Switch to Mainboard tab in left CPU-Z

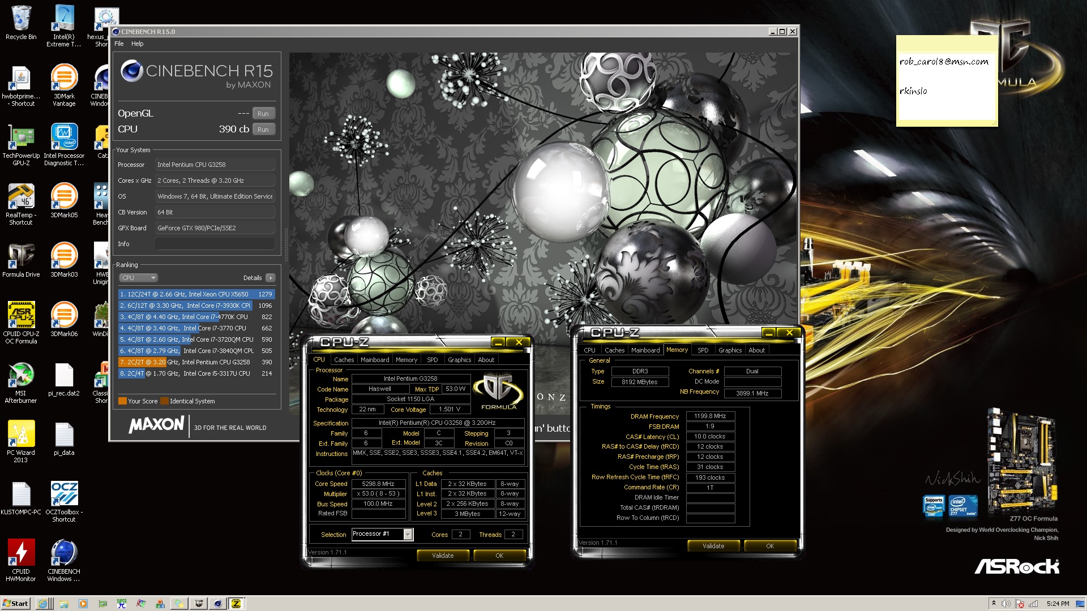[x=375, y=360]
